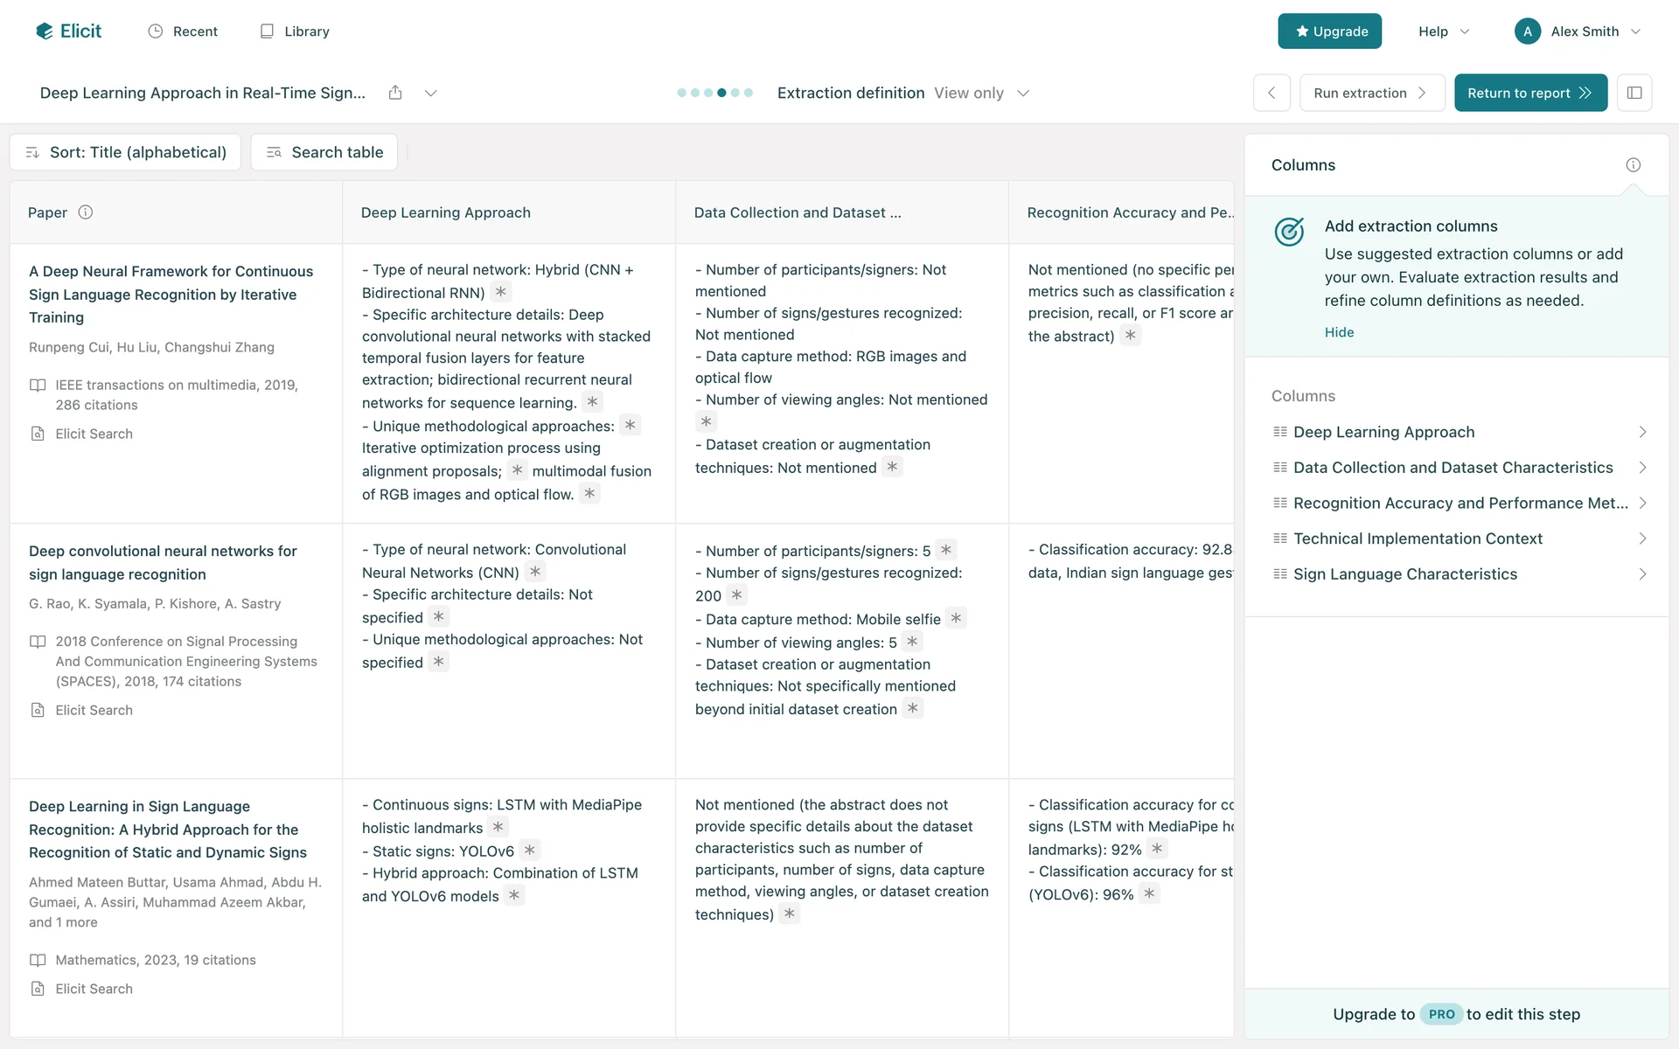
Task: Click the Elicit logo icon
Action: pos(44,31)
